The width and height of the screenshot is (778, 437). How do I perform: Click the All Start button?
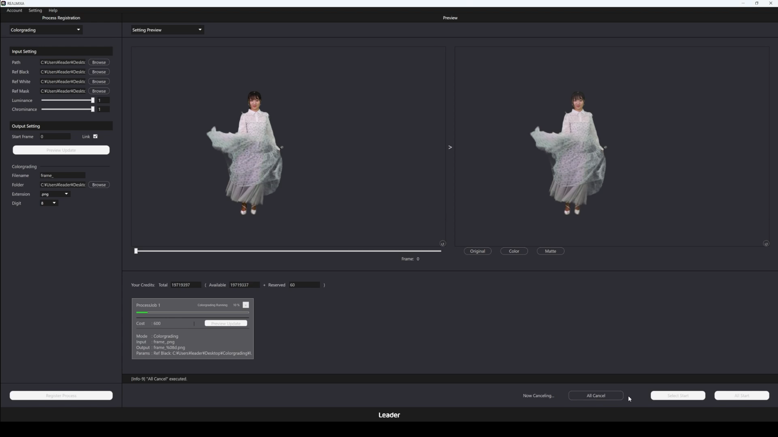tap(742, 396)
